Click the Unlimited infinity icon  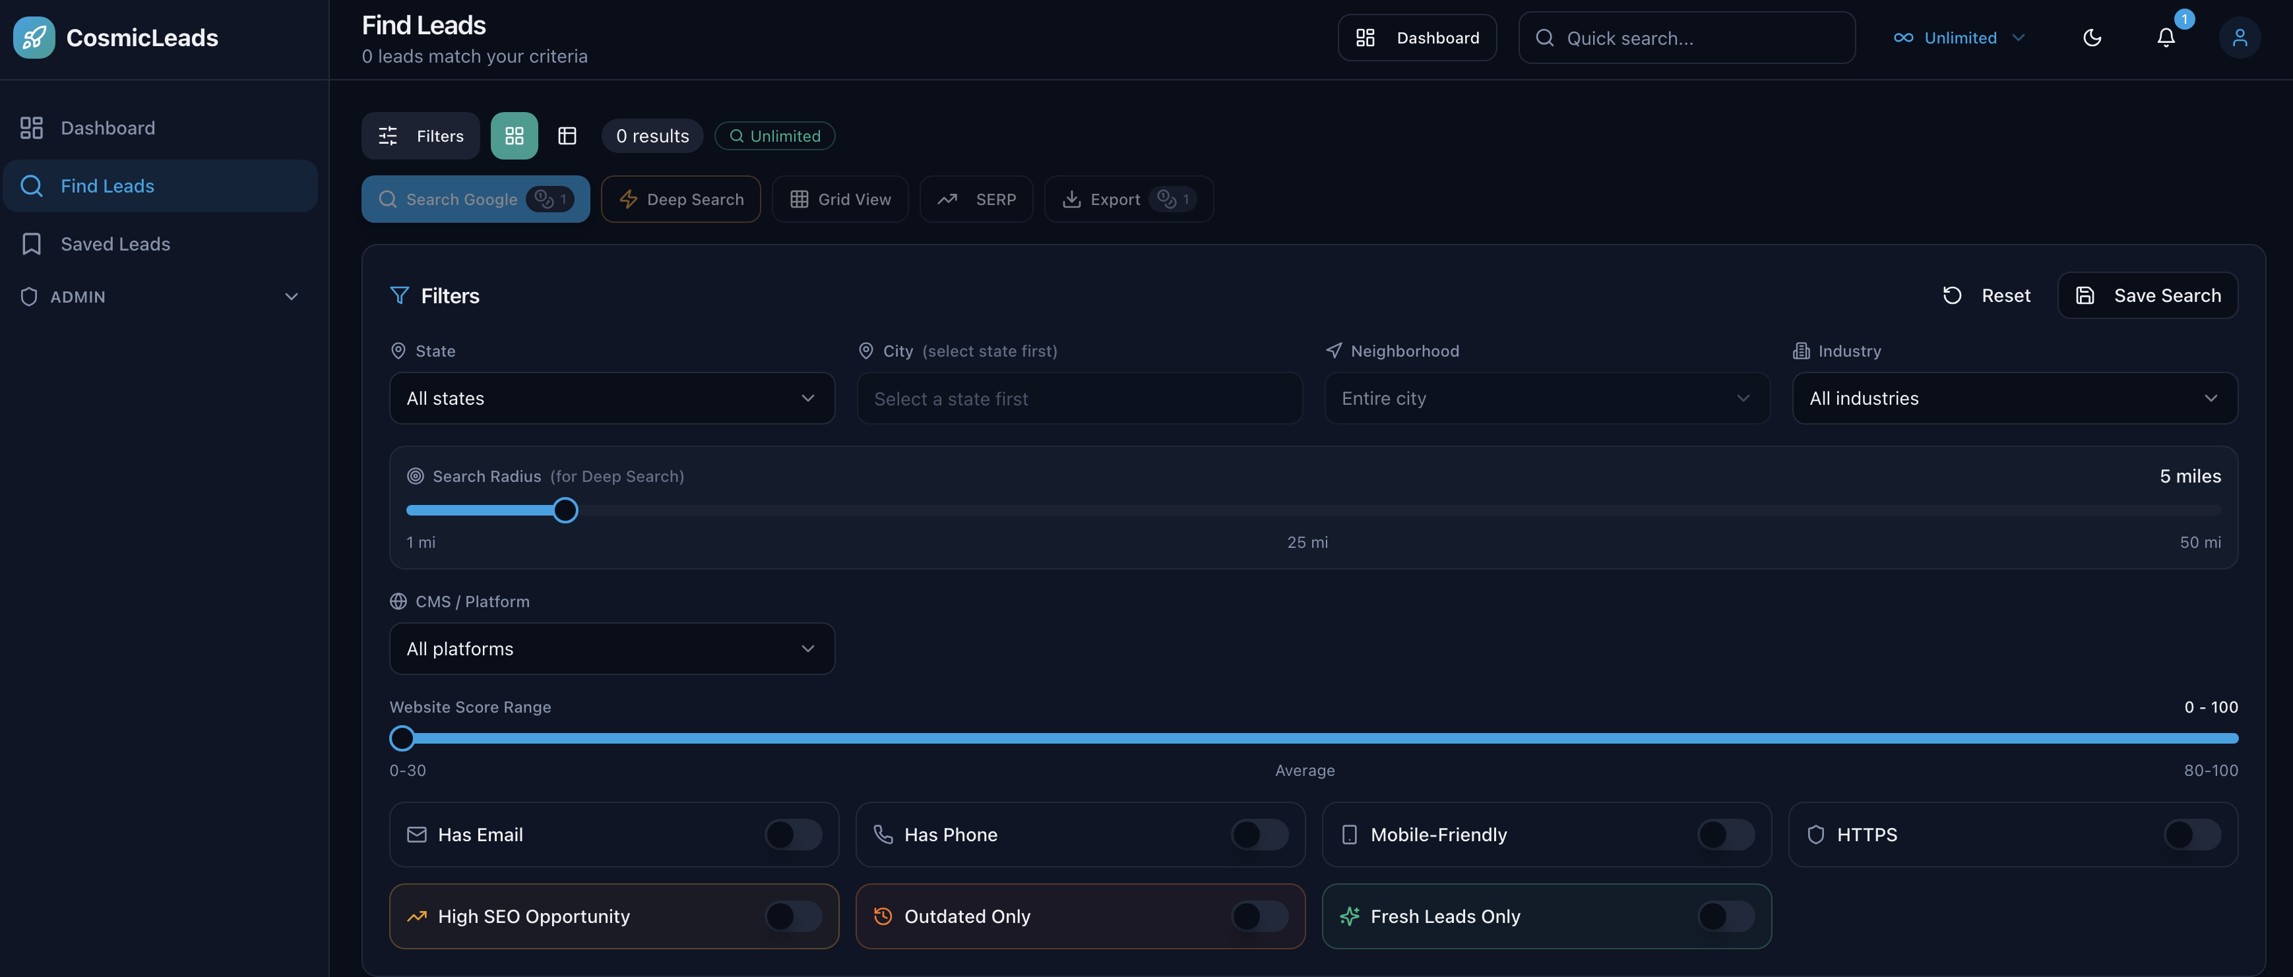pos(1904,38)
